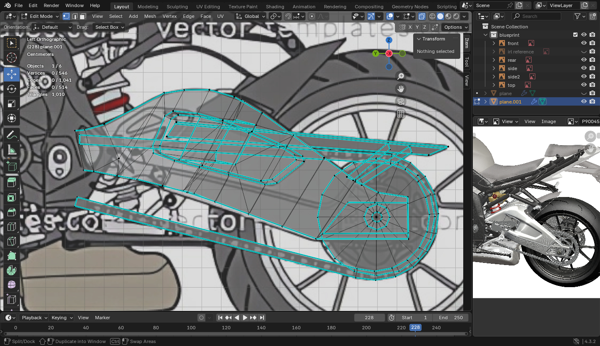Jump to the animation start frame
Viewport: 600px width, 346px height.
coord(221,318)
